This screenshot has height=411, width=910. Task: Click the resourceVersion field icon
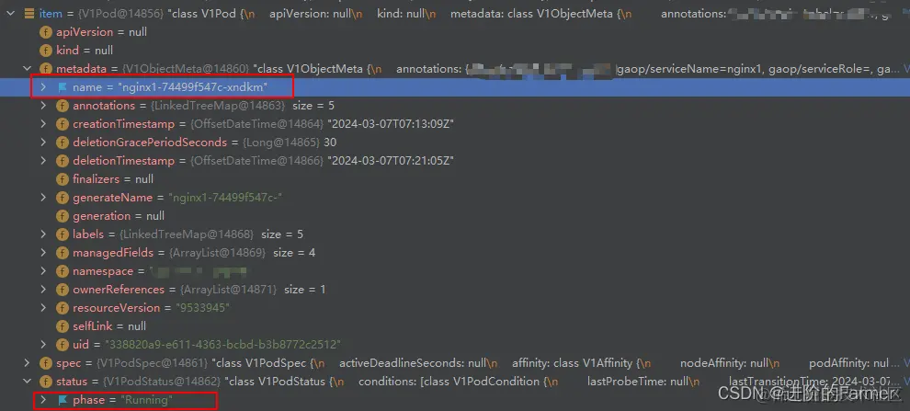coord(63,308)
